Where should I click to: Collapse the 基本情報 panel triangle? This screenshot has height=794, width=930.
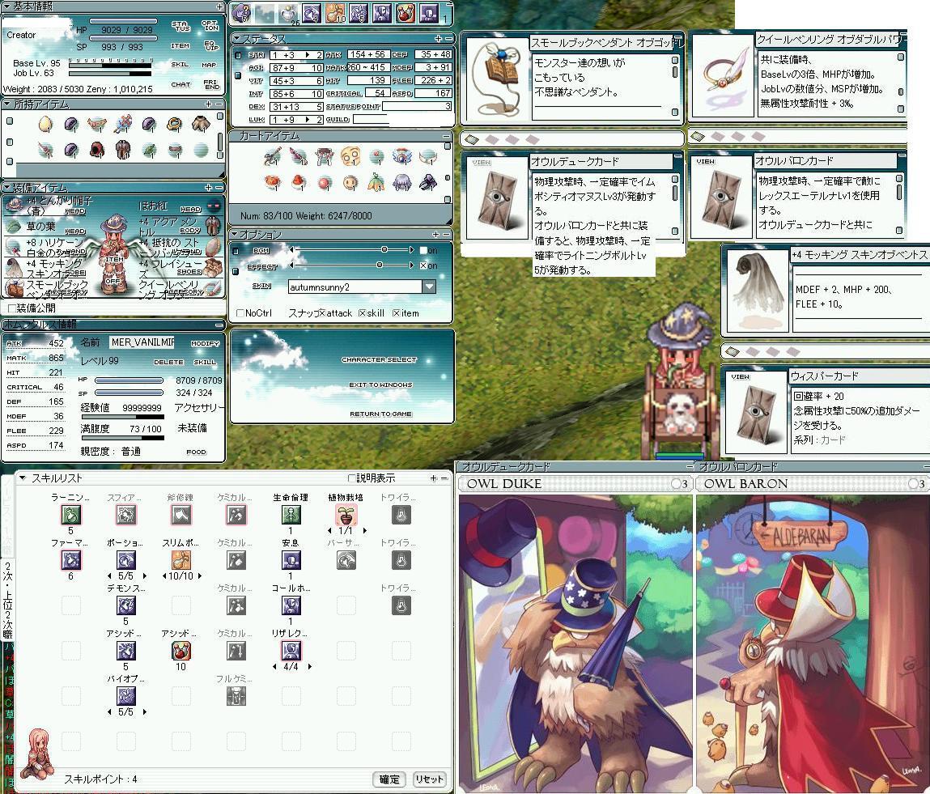click(7, 6)
